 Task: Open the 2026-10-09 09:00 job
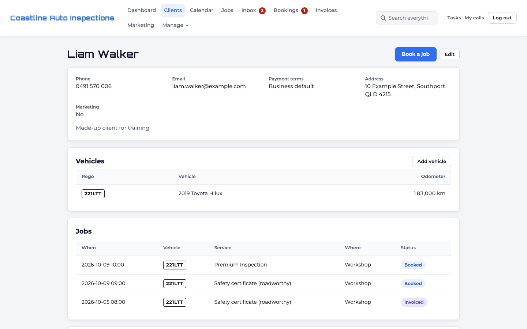click(263, 284)
